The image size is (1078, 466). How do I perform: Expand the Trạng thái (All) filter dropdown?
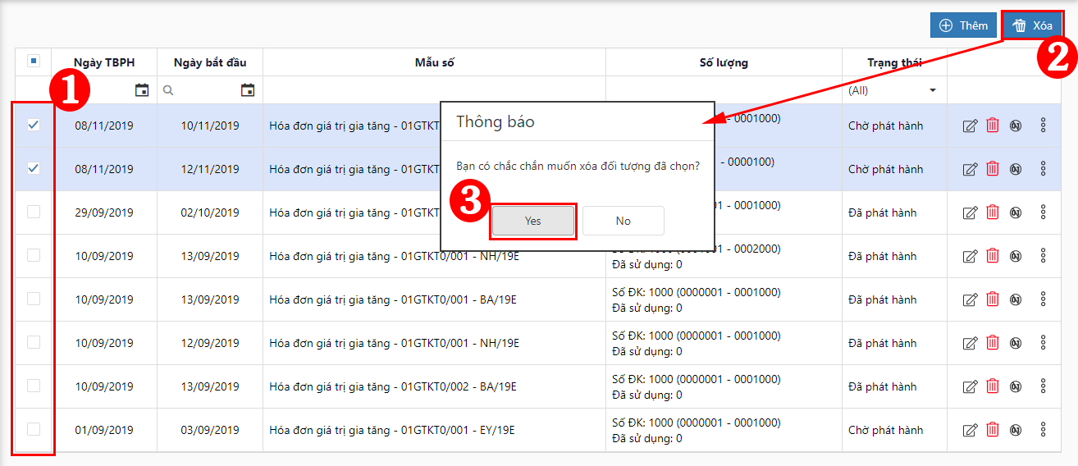pyautogui.click(x=932, y=90)
